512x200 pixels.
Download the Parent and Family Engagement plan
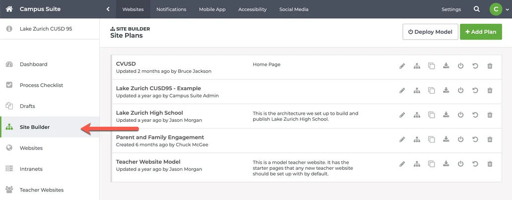(446, 140)
